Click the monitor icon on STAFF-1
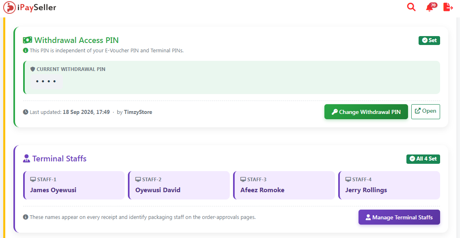Image resolution: width=460 pixels, height=238 pixels. 33,179
